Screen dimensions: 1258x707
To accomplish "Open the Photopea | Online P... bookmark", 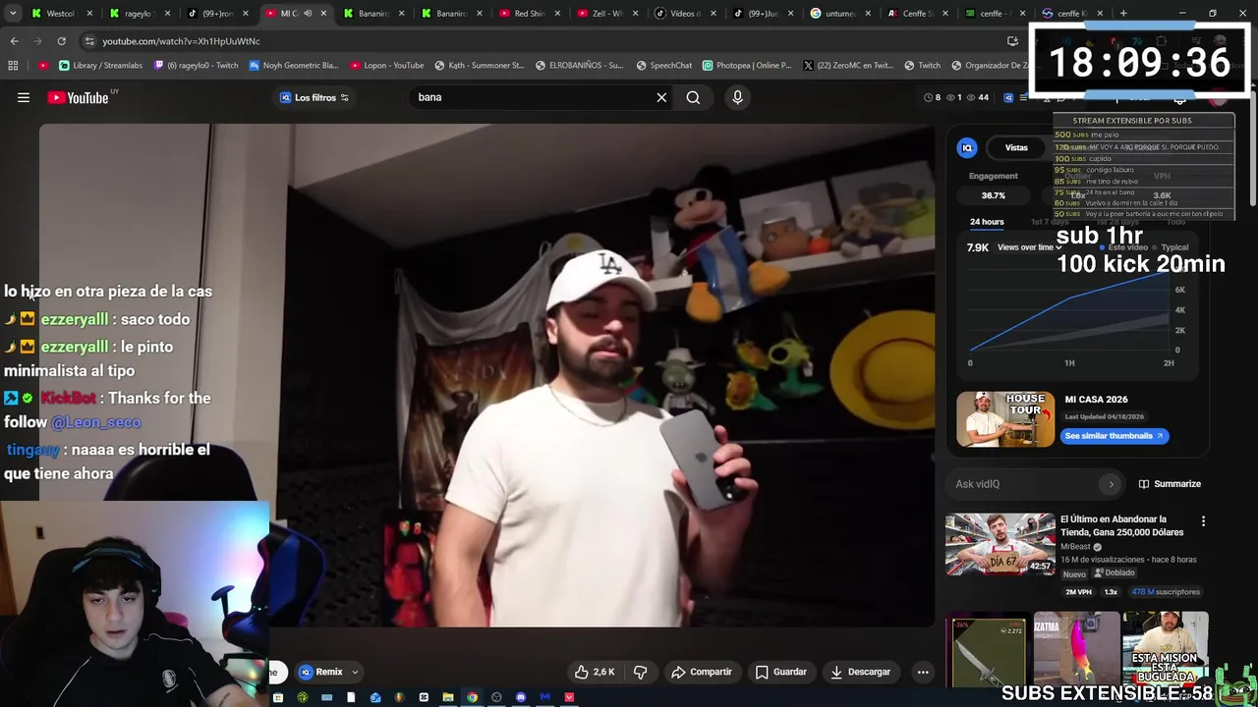I will coord(747,66).
